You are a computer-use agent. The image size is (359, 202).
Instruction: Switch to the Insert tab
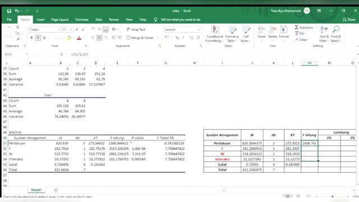pos(40,20)
